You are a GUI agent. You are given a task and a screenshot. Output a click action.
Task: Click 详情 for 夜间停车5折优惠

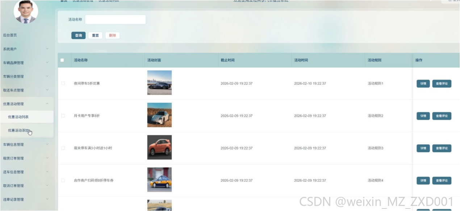click(423, 84)
